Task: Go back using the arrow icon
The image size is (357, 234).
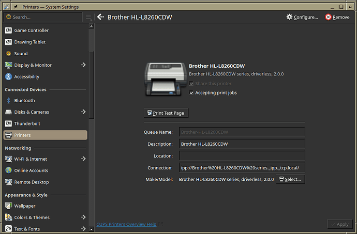Action: pyautogui.click(x=100, y=17)
